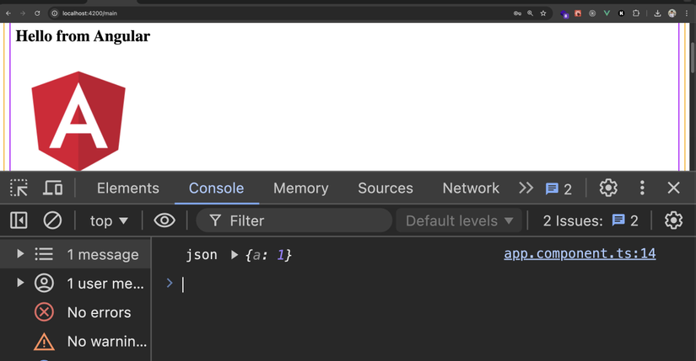The image size is (696, 361).
Task: Go forward in browser history
Action: [23, 13]
